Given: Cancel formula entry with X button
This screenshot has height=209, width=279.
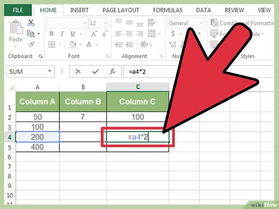Looking at the screenshot, I should 78,72.
